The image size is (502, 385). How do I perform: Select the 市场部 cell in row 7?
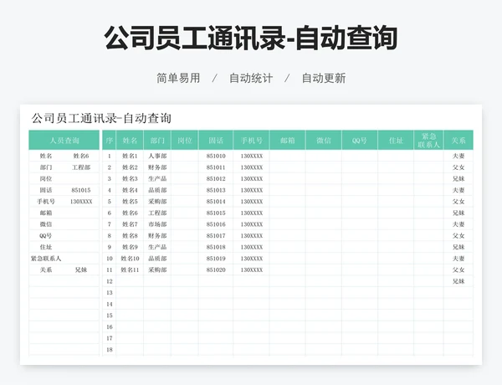point(157,224)
